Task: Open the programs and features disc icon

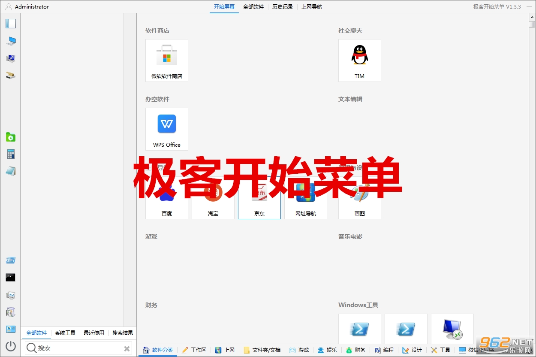Action: pos(10,312)
